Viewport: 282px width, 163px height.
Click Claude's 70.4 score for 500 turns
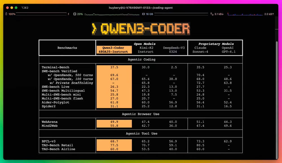point(200,75)
